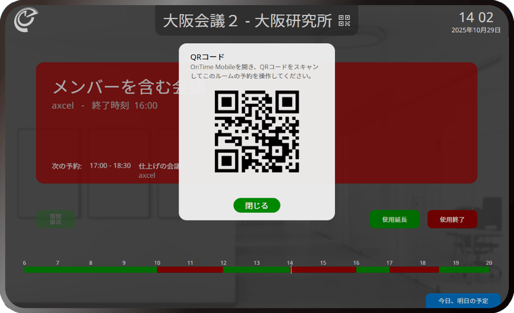514x313 pixels.
Task: Click the QRコード dialog heading
Action: coord(207,57)
